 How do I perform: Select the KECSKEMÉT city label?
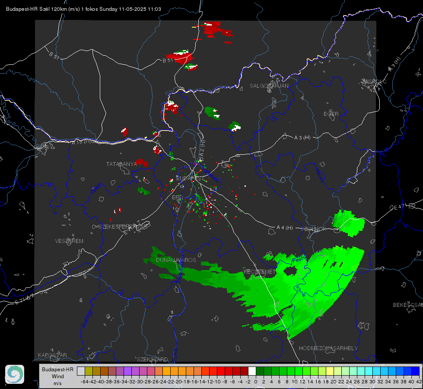click(x=260, y=272)
